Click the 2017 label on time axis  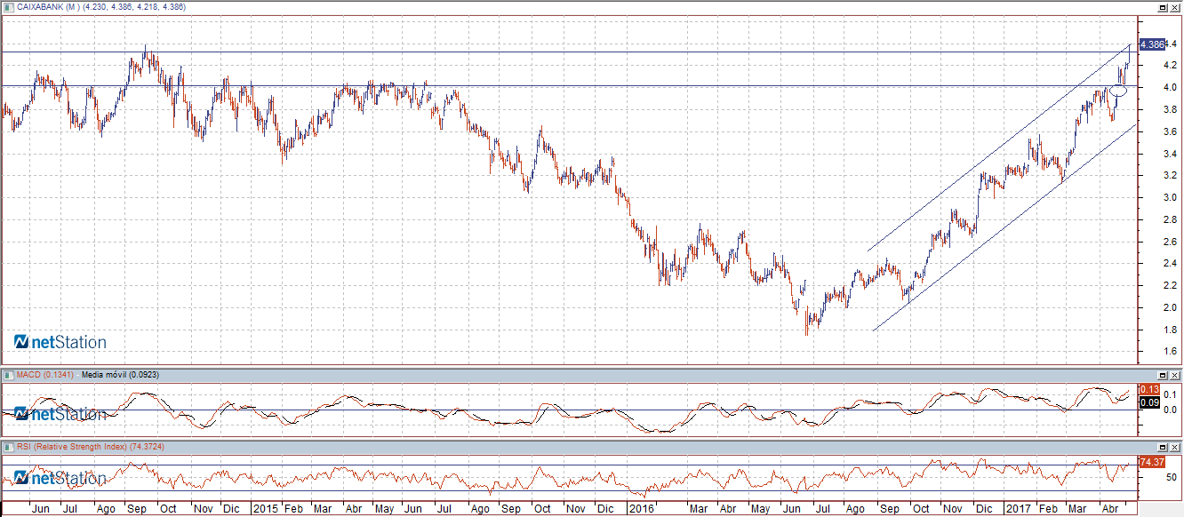(x=1020, y=510)
